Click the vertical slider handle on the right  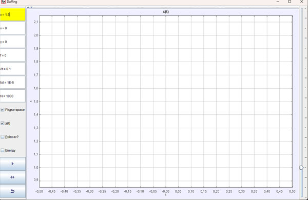coord(301,168)
